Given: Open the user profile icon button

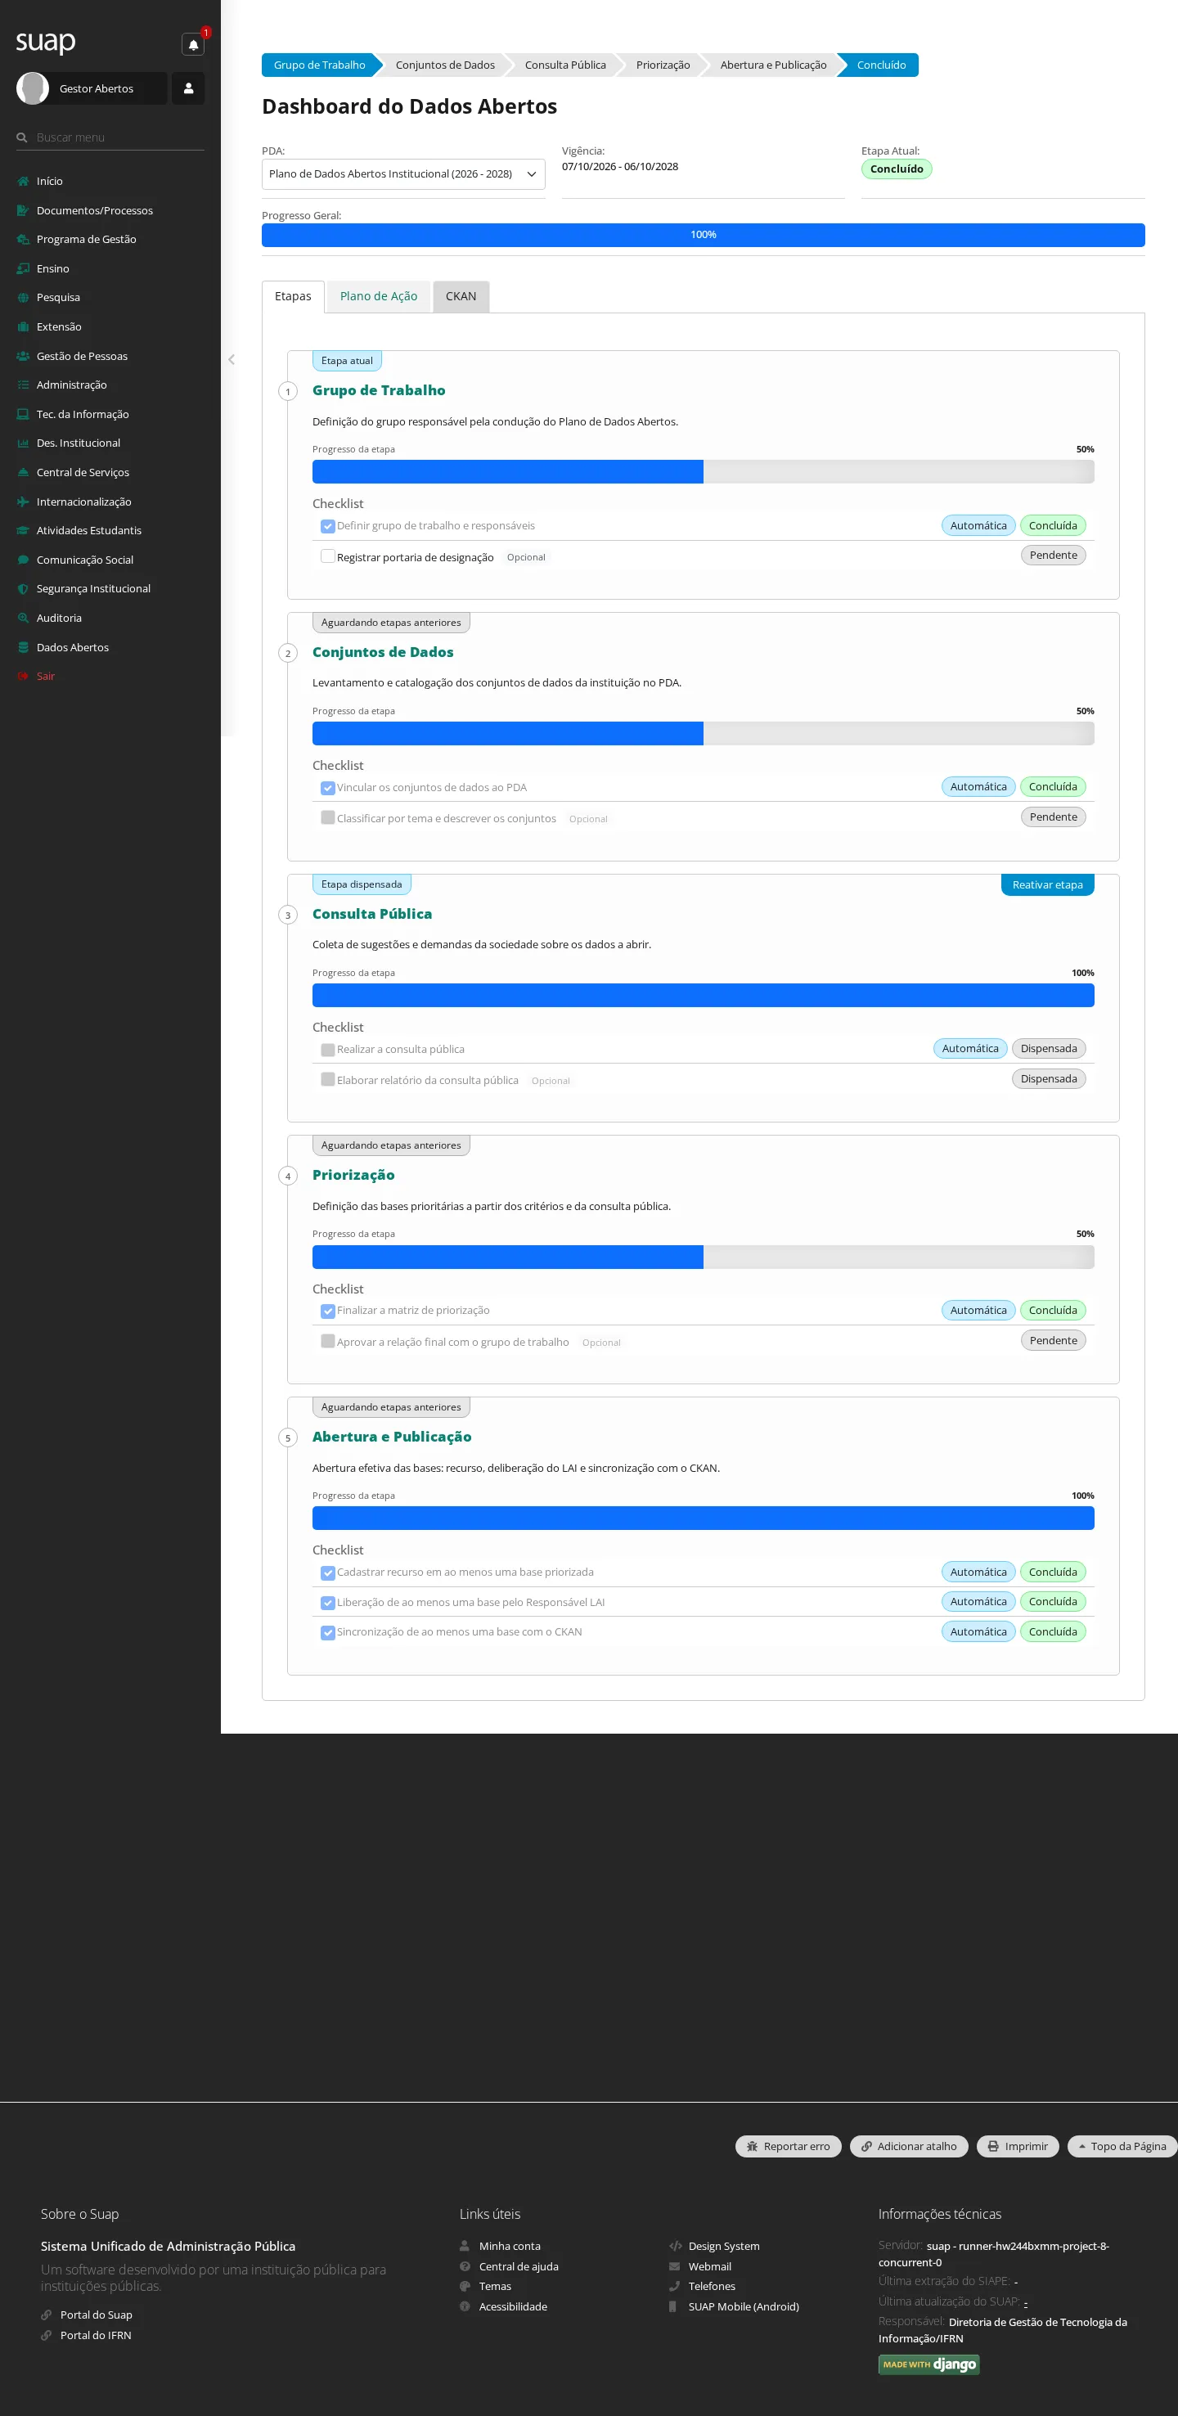Looking at the screenshot, I should pyautogui.click(x=187, y=88).
